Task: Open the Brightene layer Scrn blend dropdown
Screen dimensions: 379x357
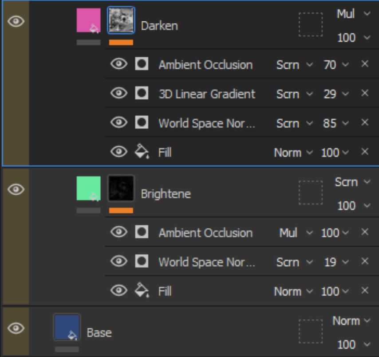Action: [352, 182]
